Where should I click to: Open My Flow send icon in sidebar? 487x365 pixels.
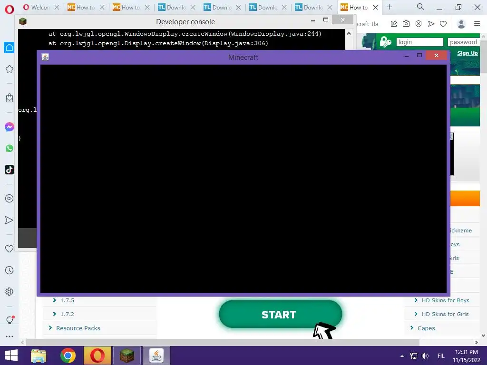point(10,220)
